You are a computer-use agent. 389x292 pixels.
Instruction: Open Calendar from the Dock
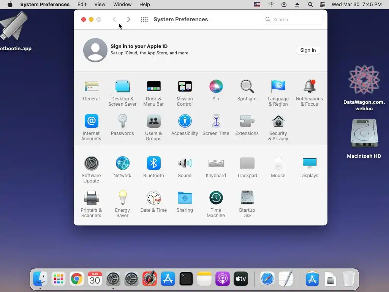coord(95,279)
